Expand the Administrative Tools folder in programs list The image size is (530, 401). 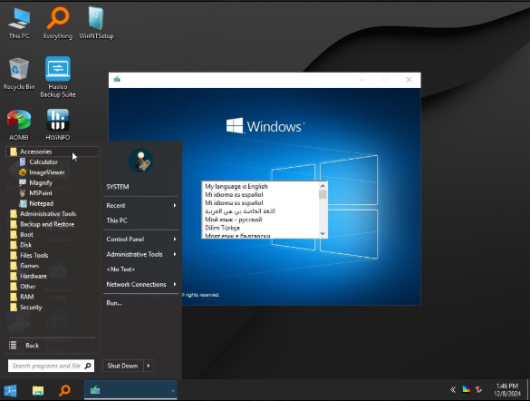pyautogui.click(x=43, y=214)
